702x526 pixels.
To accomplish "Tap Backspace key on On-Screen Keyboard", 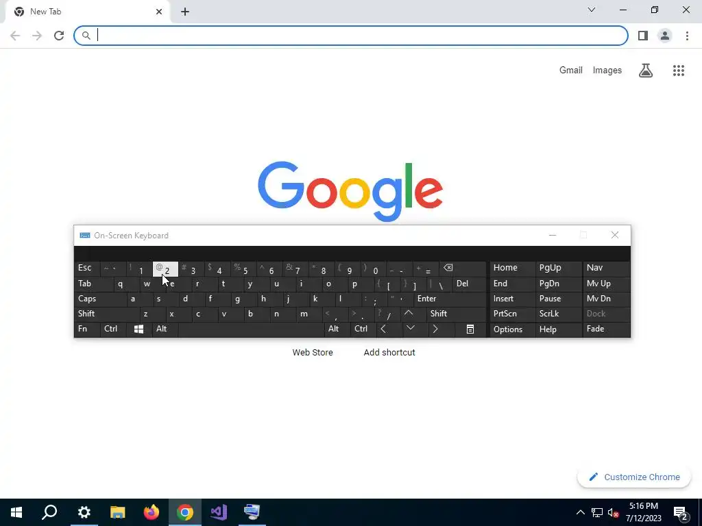I will pyautogui.click(x=463, y=268).
